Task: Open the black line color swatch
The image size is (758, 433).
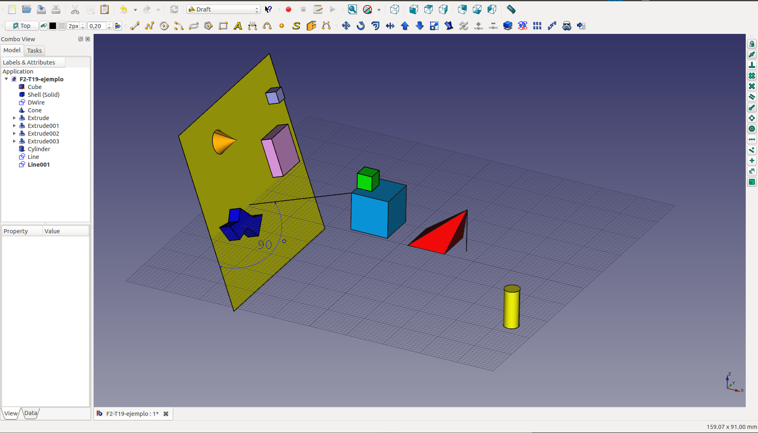Action: click(53, 26)
